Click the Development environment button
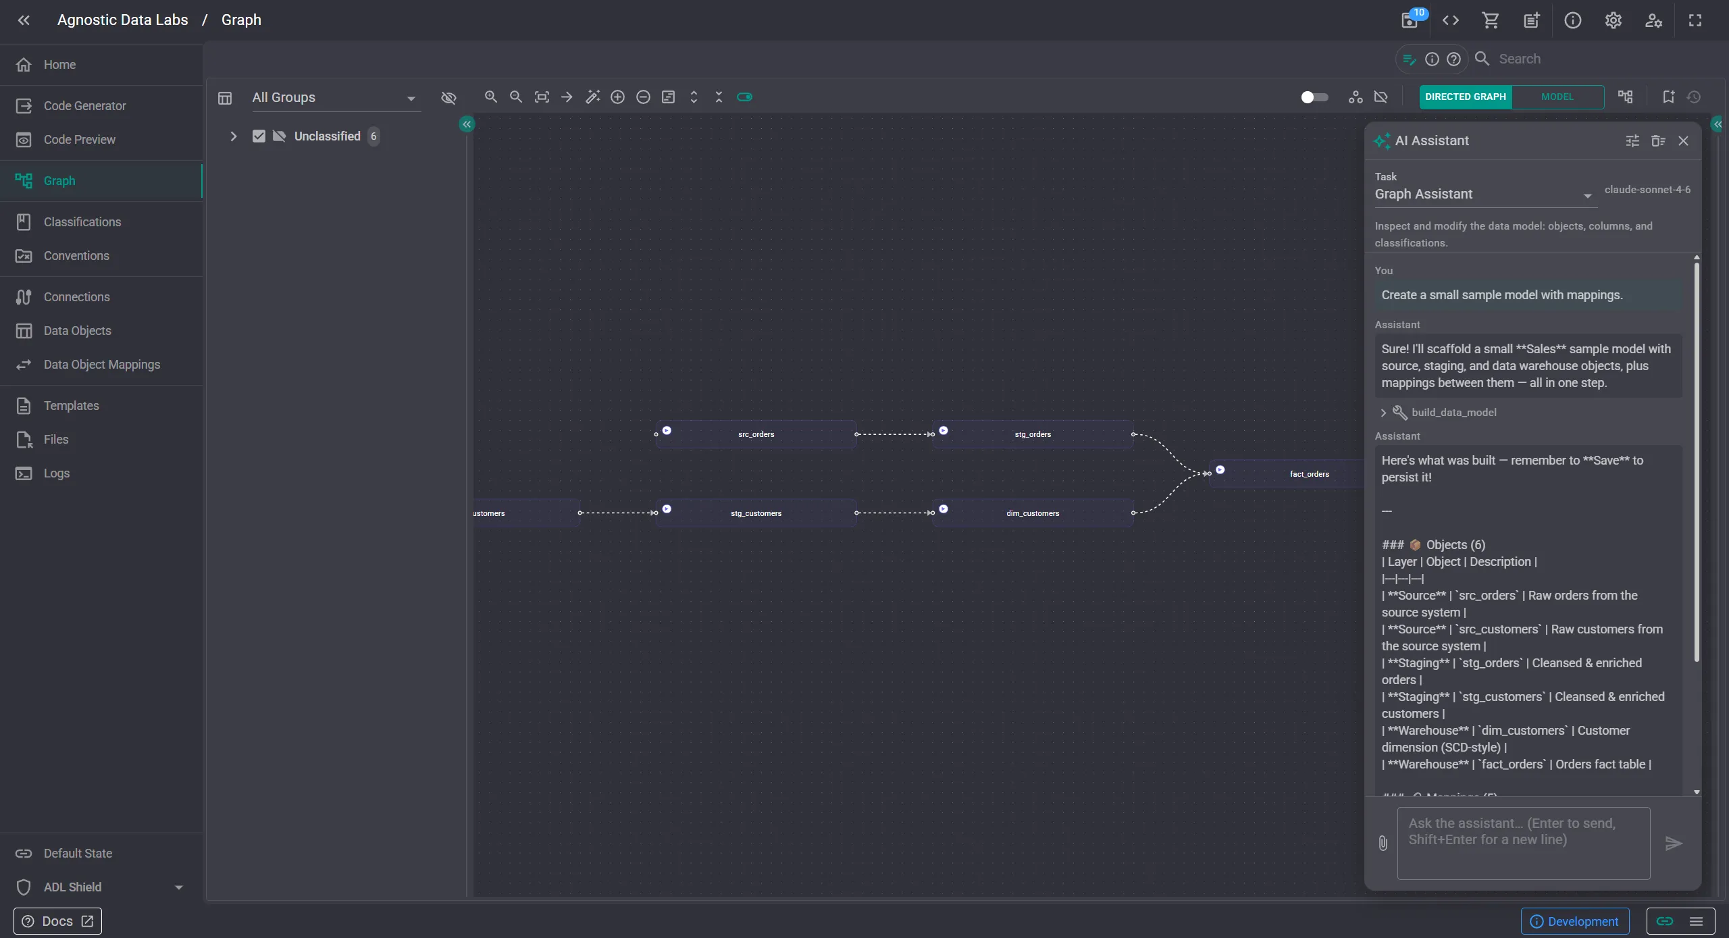This screenshot has height=938, width=1729. (x=1575, y=922)
